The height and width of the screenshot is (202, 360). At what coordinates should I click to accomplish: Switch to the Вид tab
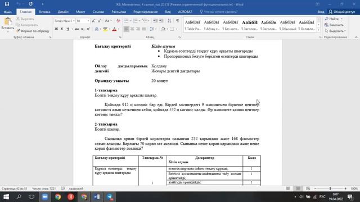pyautogui.click(x=168, y=12)
